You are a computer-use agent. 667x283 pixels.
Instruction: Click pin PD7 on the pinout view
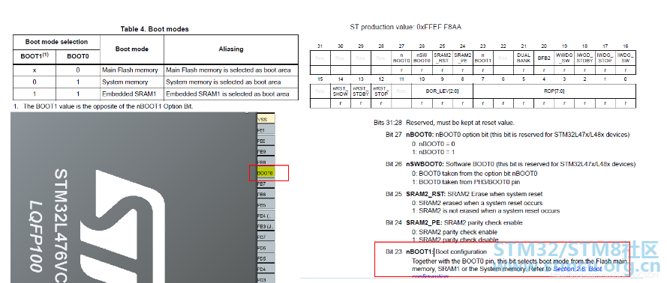click(x=266, y=237)
